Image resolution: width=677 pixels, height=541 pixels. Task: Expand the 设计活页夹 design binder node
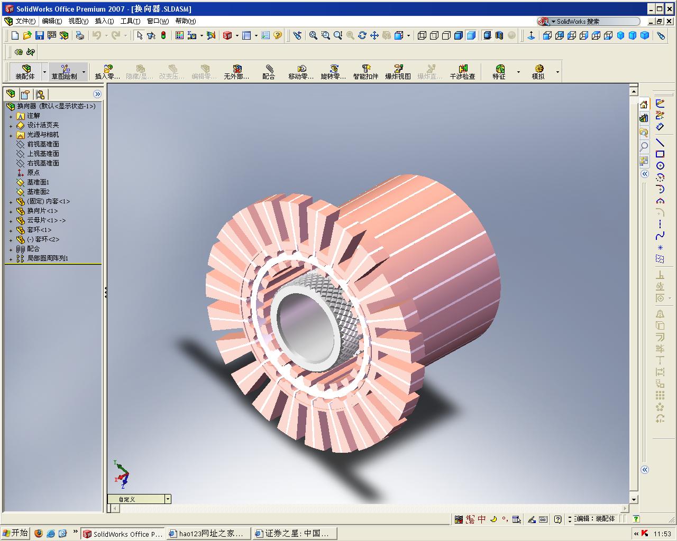point(11,126)
